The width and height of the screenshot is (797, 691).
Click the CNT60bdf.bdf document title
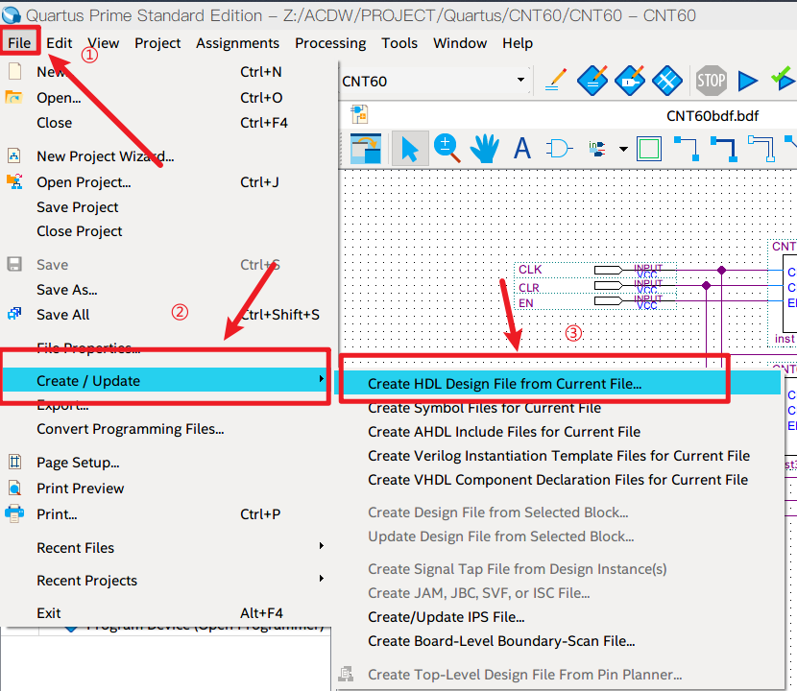point(712,116)
